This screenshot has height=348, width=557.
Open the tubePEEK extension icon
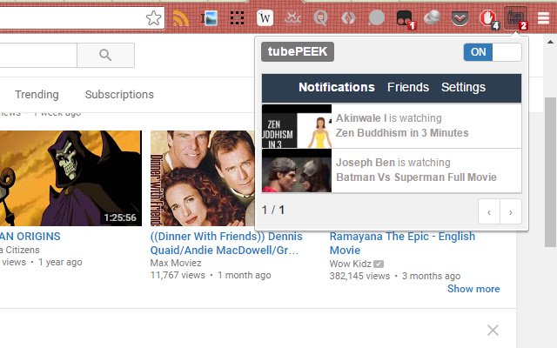point(517,17)
